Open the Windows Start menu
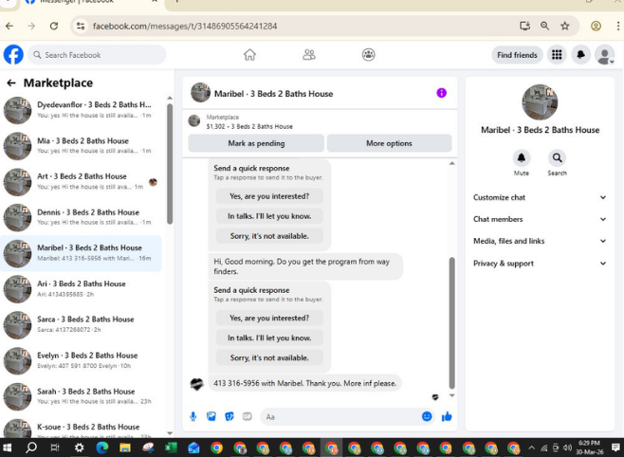This screenshot has width=624, height=457. (x=8, y=448)
